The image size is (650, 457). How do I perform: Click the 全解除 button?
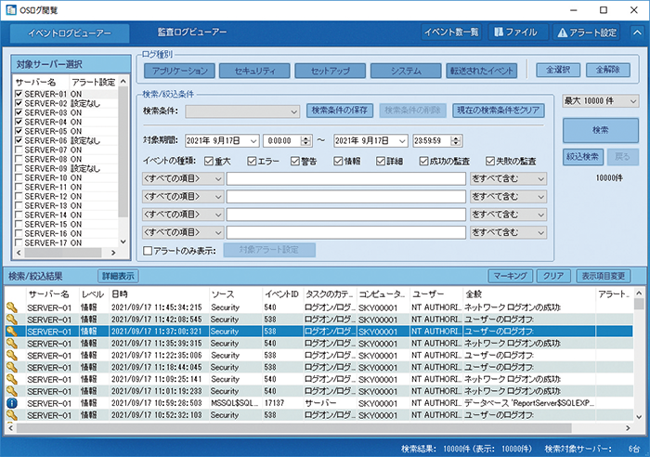[608, 70]
